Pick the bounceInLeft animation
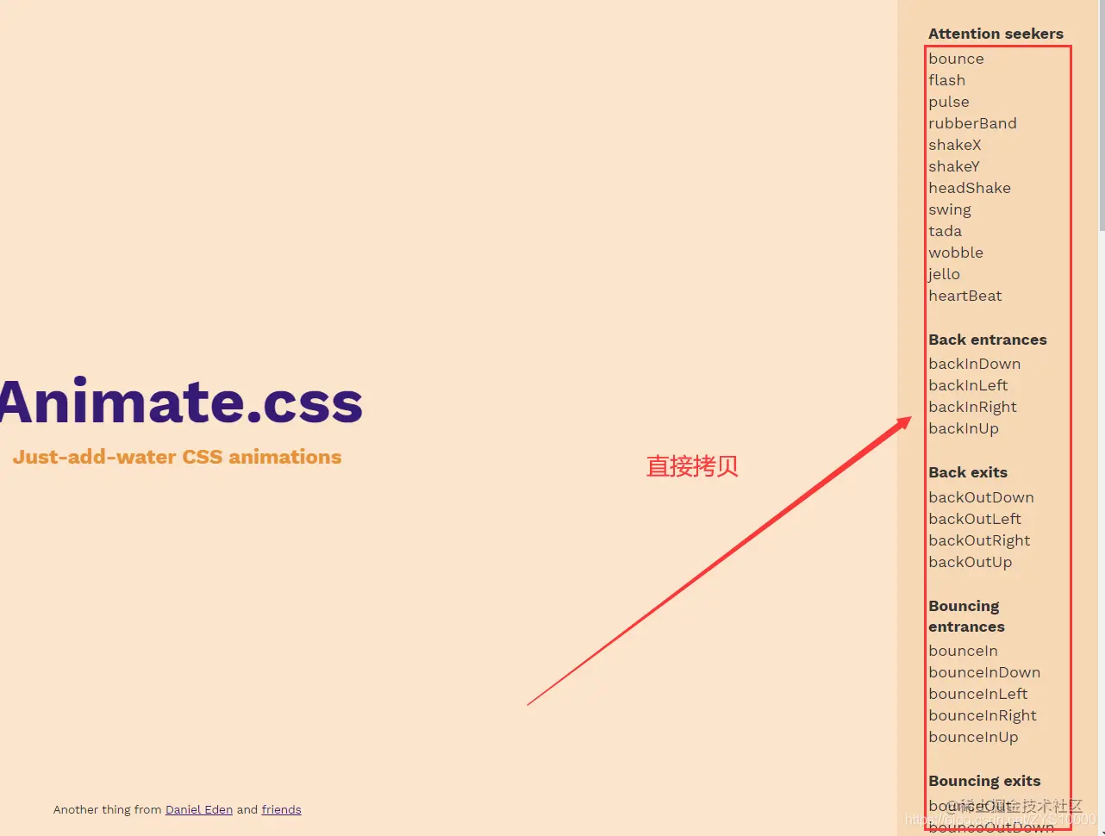This screenshot has height=836, width=1105. click(978, 694)
